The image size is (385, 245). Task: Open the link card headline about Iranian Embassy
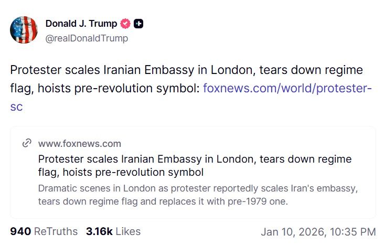tap(195, 159)
